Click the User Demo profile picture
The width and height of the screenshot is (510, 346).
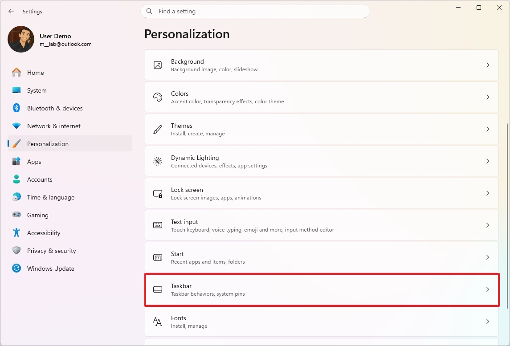pyautogui.click(x=20, y=39)
